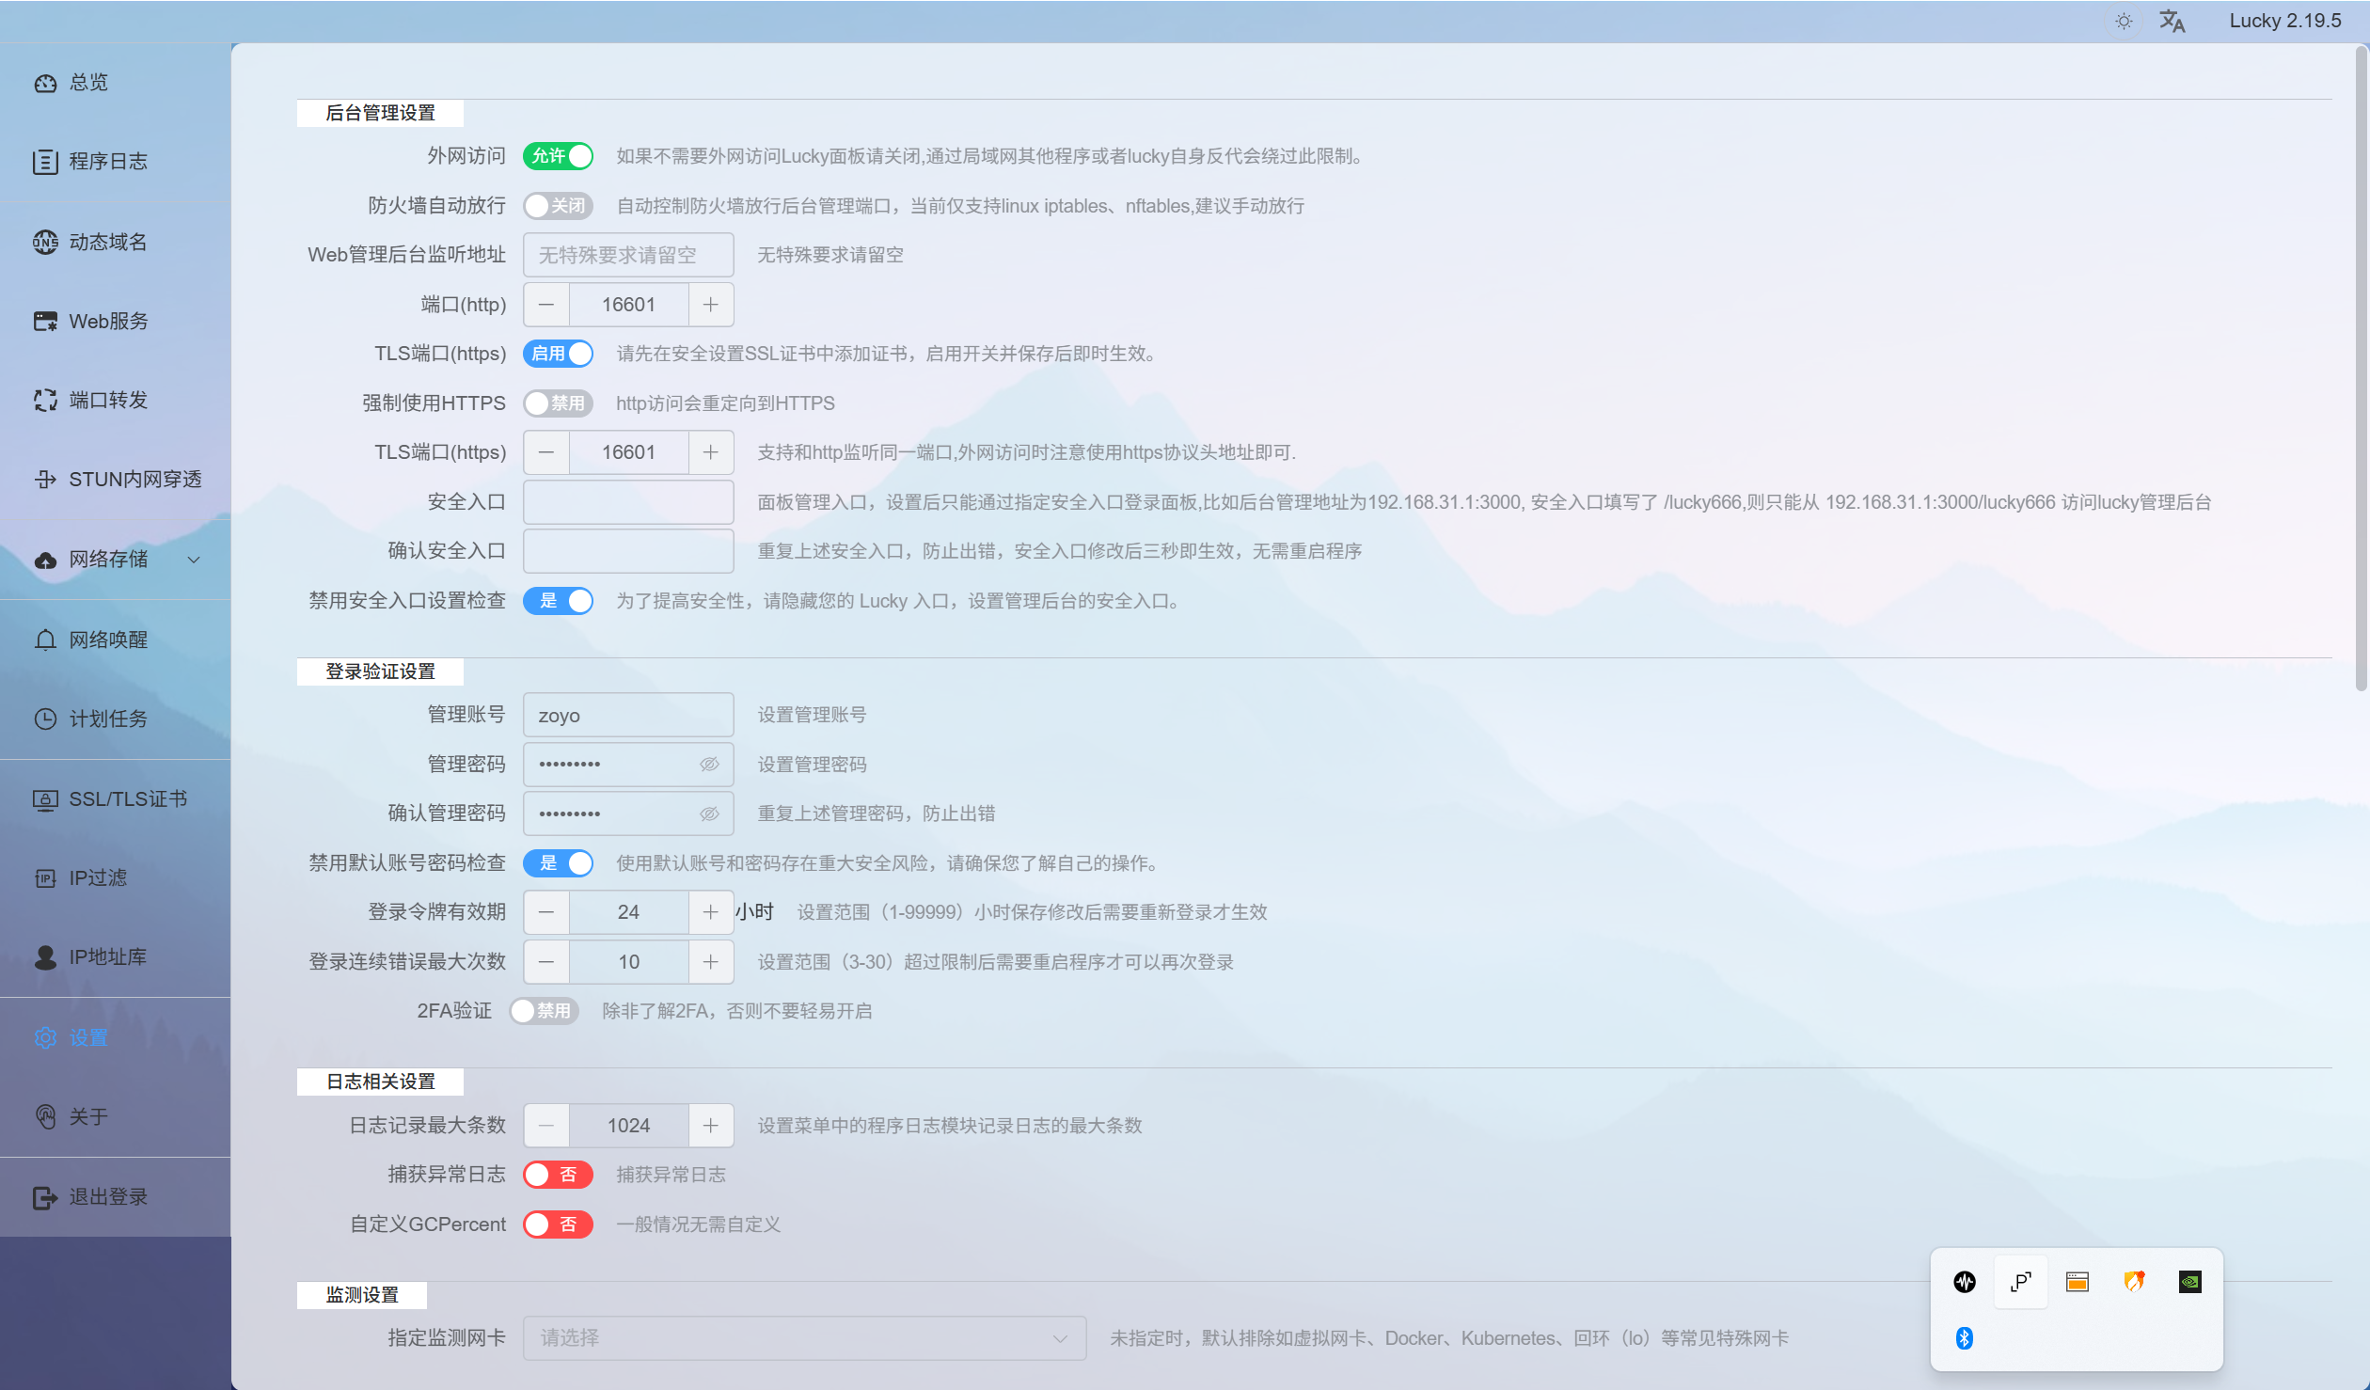Open the 指定监测网卡 dropdown
This screenshot has width=2370, height=1390.
point(804,1338)
